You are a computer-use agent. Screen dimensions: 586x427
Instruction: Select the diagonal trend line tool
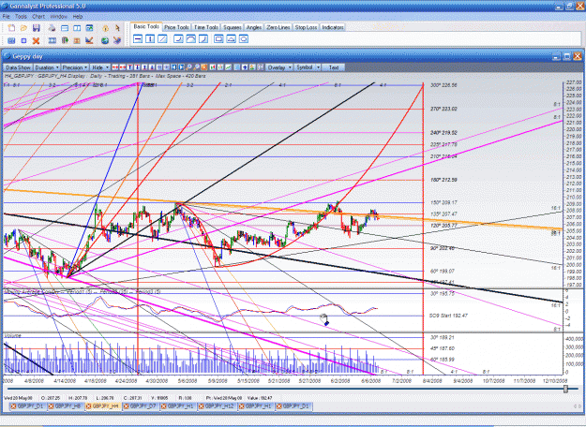[x=162, y=38]
